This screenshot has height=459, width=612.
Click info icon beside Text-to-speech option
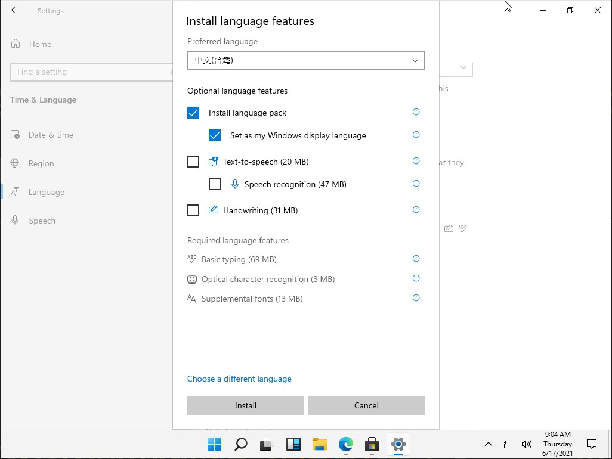tap(416, 161)
